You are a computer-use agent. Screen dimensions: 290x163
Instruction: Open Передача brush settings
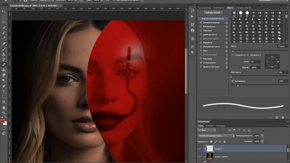point(208,43)
